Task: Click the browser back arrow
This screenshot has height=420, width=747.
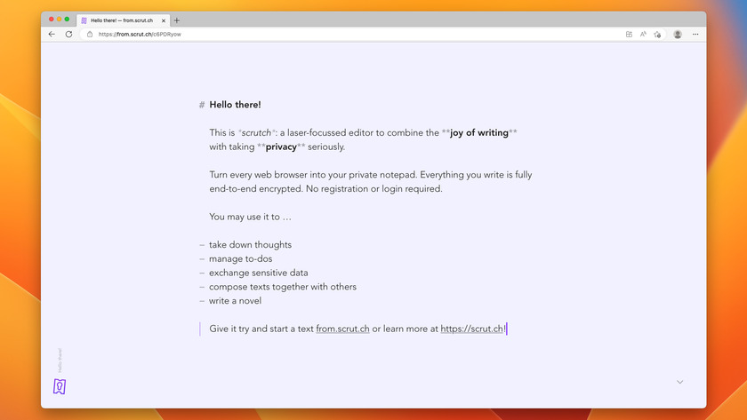Action: tap(52, 35)
